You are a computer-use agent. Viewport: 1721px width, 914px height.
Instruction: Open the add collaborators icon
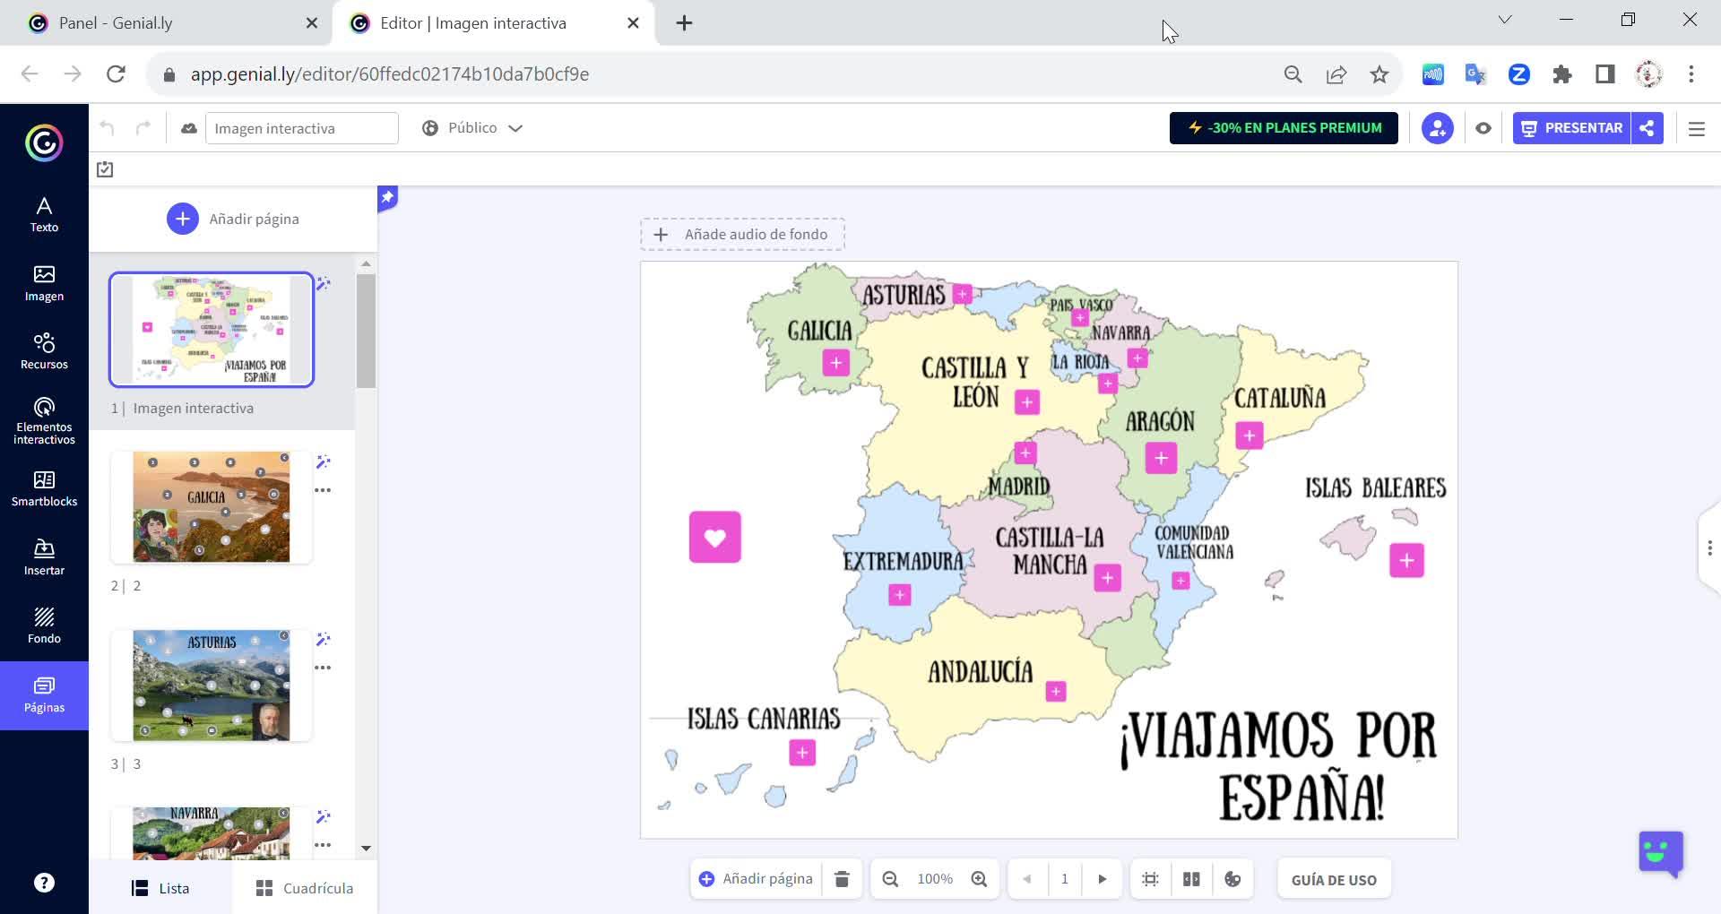(x=1437, y=128)
